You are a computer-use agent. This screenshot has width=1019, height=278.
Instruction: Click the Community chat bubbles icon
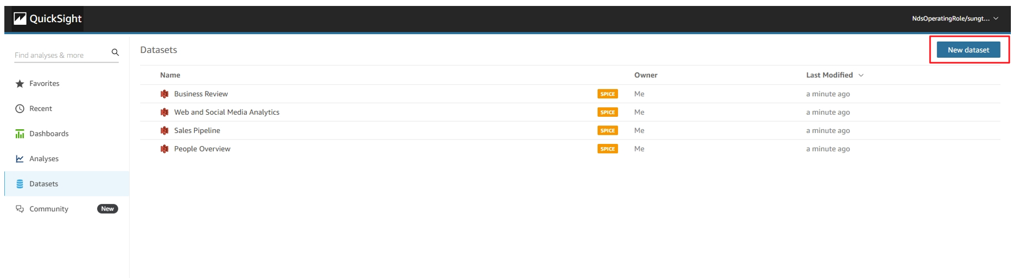(x=20, y=209)
